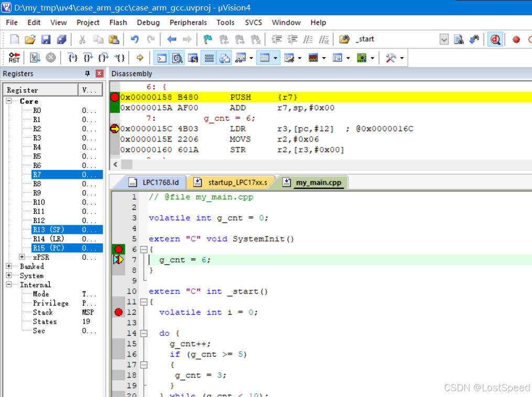Run the program

(35, 58)
